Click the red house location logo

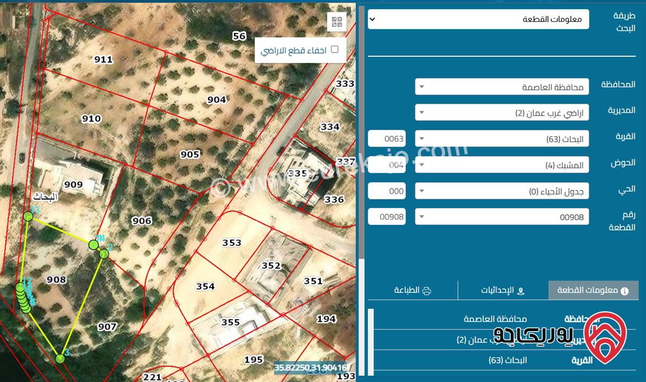(x=605, y=338)
